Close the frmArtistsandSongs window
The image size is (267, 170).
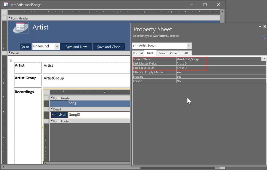pos(218,5)
